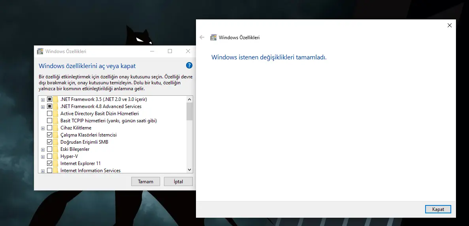This screenshot has width=469, height=226.
Task: Click the feature list vertical scrollbar thumb
Action: click(189, 111)
